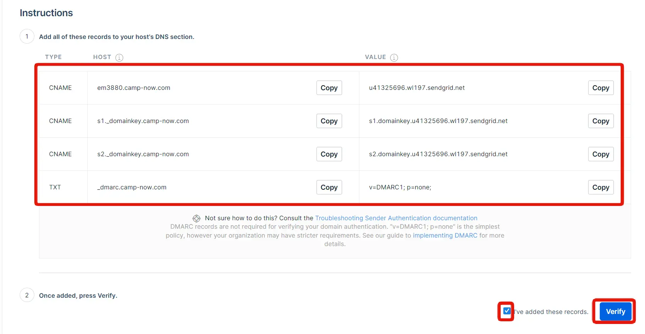Click the v=DMARC1; p=none; value text

[400, 187]
